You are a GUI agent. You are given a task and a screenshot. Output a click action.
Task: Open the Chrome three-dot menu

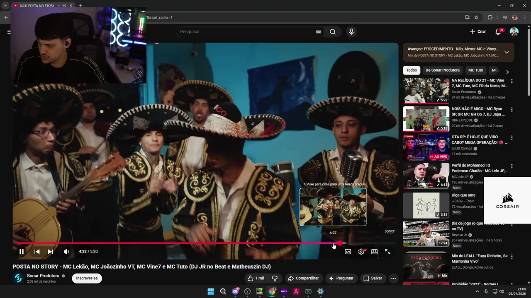point(525,17)
